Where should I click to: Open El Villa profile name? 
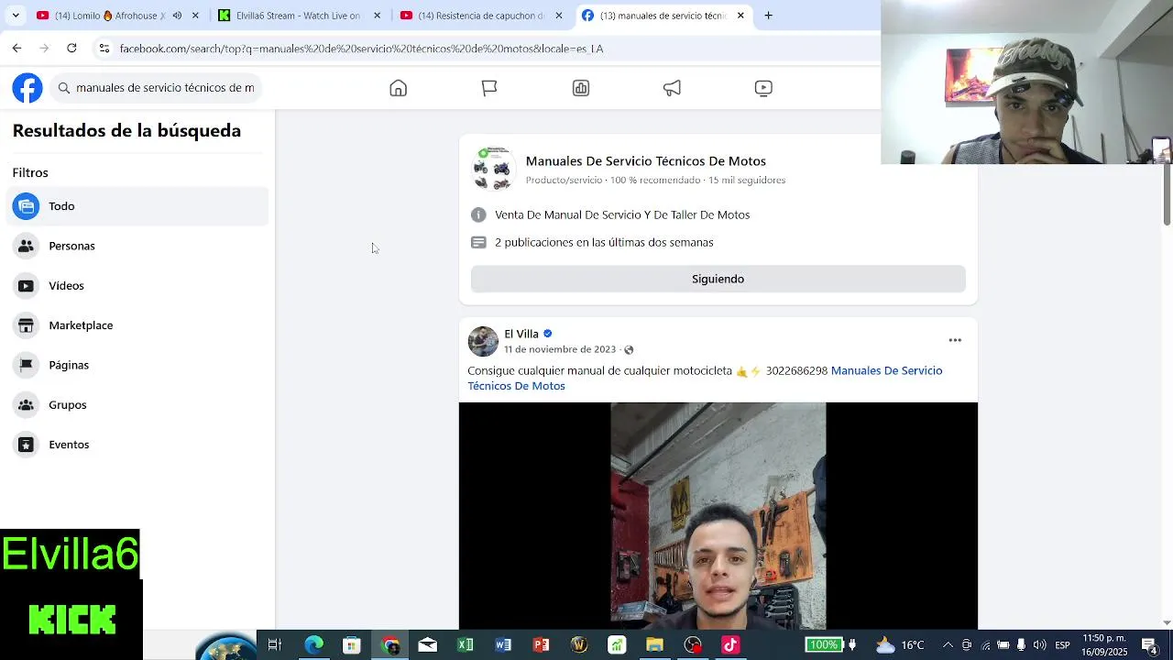pyautogui.click(x=521, y=334)
